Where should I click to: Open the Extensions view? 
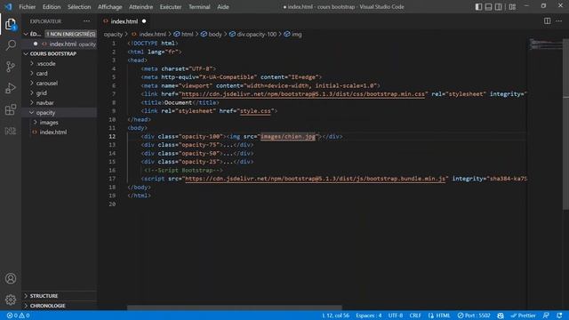[x=11, y=109]
